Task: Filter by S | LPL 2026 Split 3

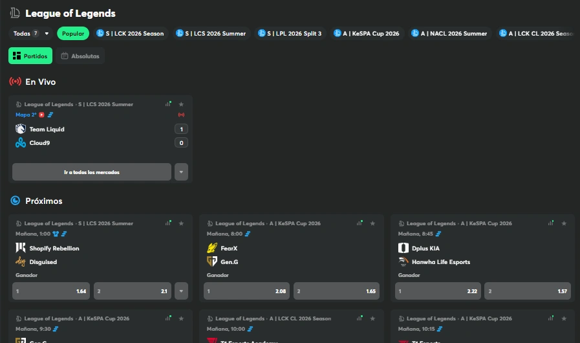Action: point(290,34)
